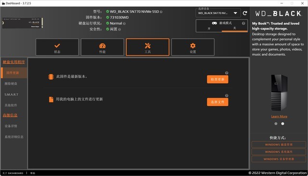308x176 pixels.
Task: Click info icon next to model name
Action: [x=161, y=12]
